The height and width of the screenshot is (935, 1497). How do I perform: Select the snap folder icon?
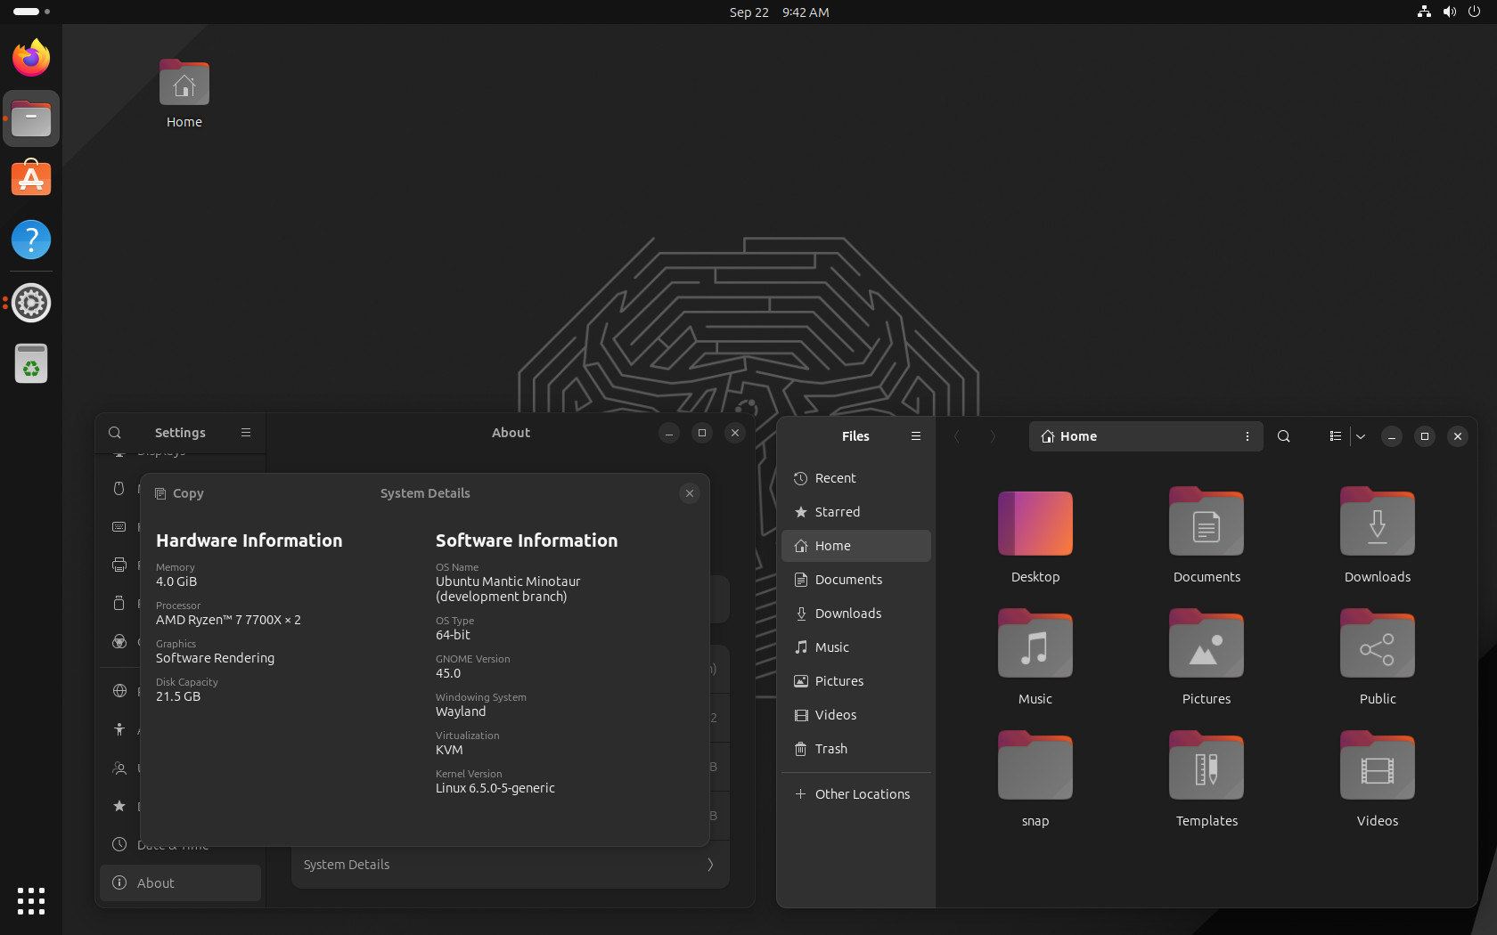click(1035, 766)
